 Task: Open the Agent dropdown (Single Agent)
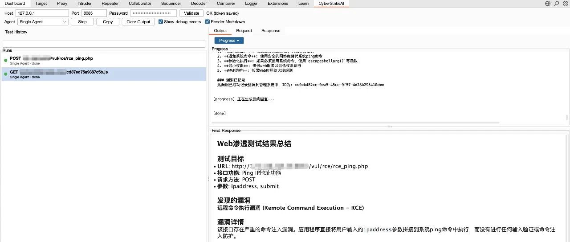[x=43, y=21]
